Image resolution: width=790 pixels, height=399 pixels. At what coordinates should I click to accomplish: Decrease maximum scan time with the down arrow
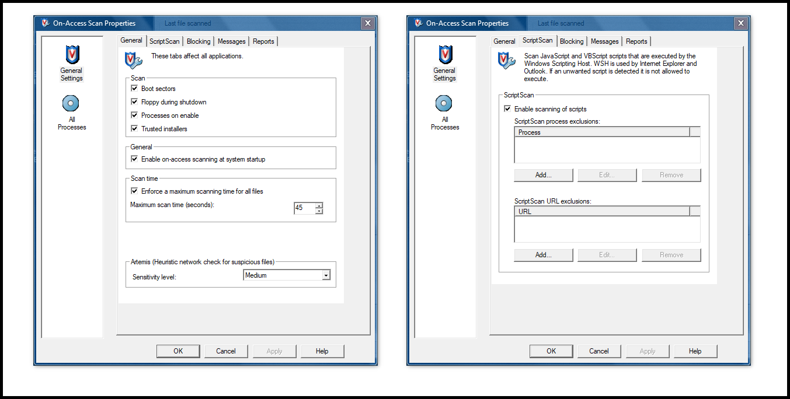point(319,211)
